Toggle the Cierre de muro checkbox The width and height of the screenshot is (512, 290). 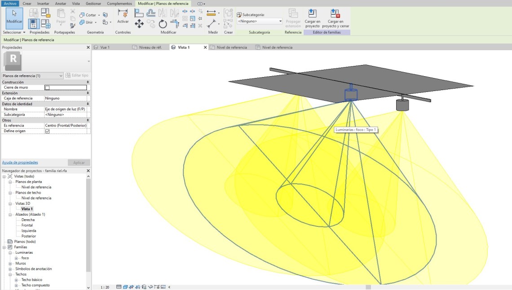pos(47,88)
